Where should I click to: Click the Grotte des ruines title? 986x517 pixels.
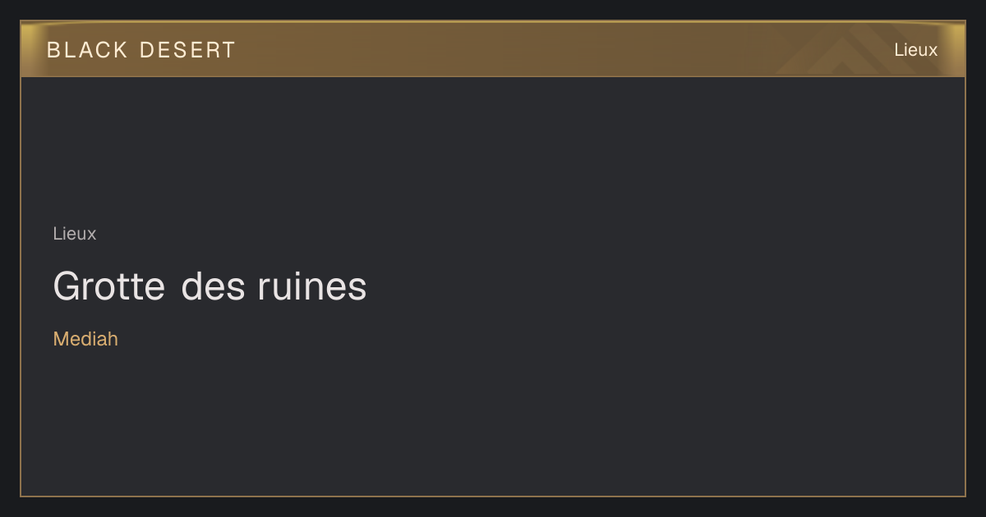210,286
